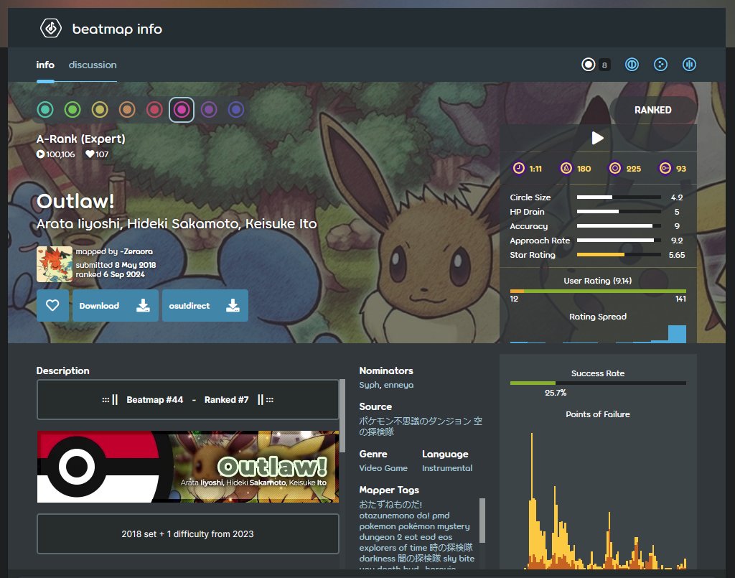Click the Approach Rate stat bar
Viewport: 735px width, 578px height.
pos(619,240)
